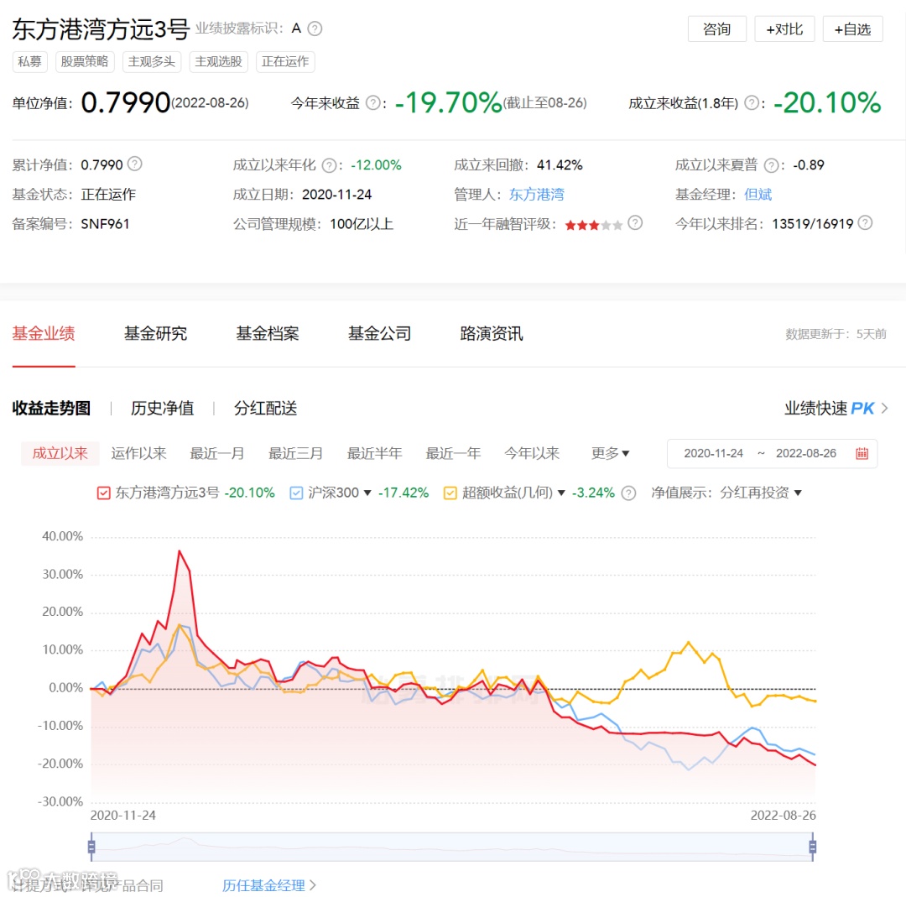Screen dimensions: 906x897
Task: Open help icon next to 成立来收益(1.8年)
Action: 751,103
